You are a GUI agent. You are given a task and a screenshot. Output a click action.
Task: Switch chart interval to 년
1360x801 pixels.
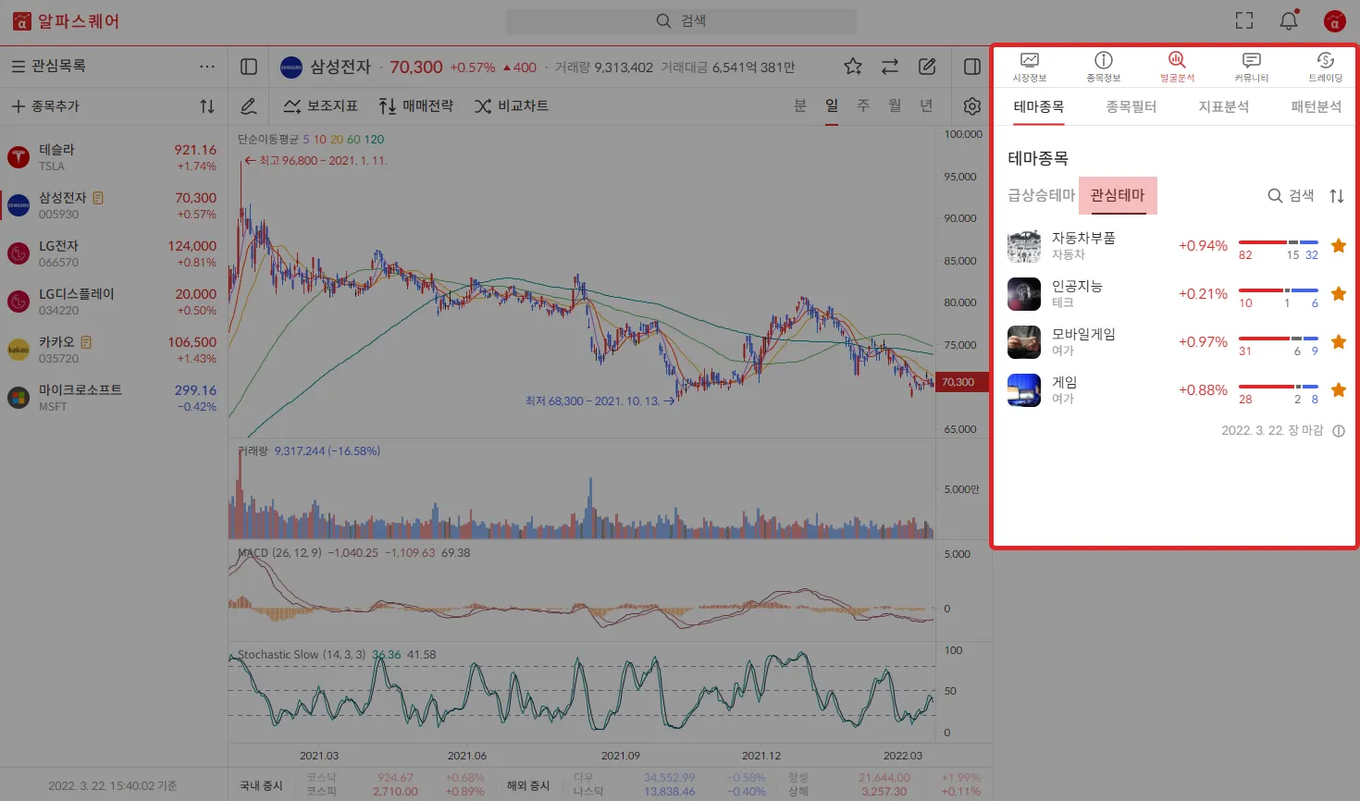tap(926, 105)
